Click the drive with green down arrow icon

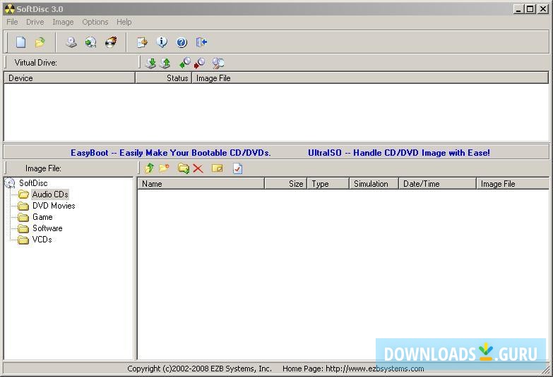pos(151,63)
